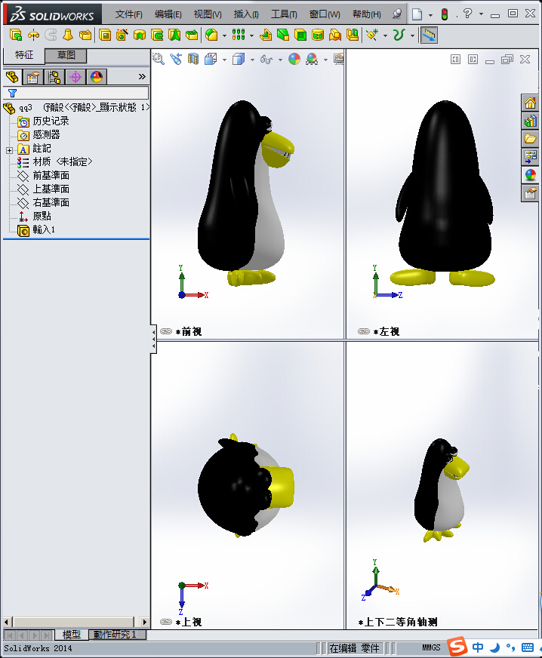542x658 pixels.
Task: Toggle half/full-width moon icon in IME bar
Action: 495,647
